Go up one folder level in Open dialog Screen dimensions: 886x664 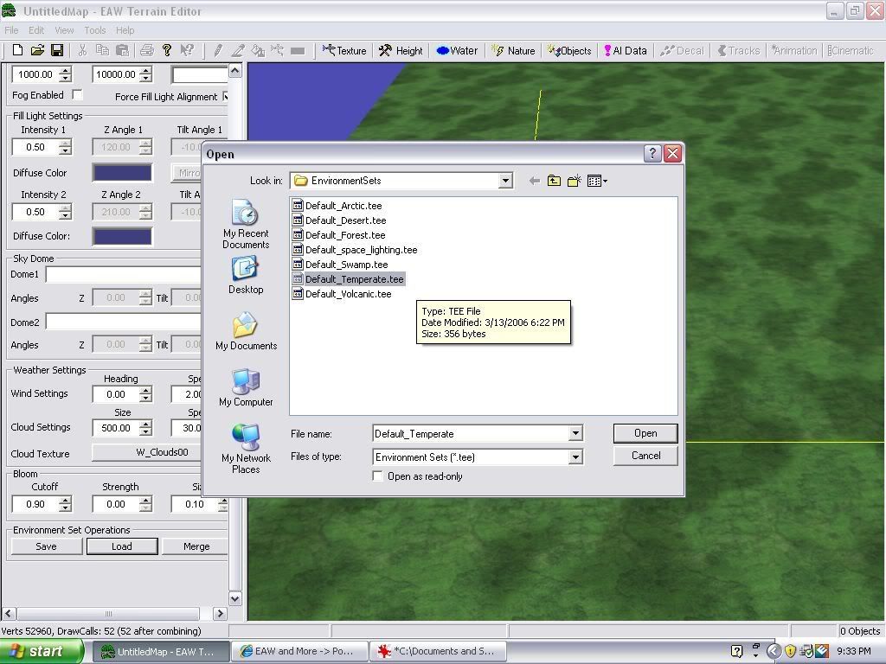pyautogui.click(x=554, y=181)
